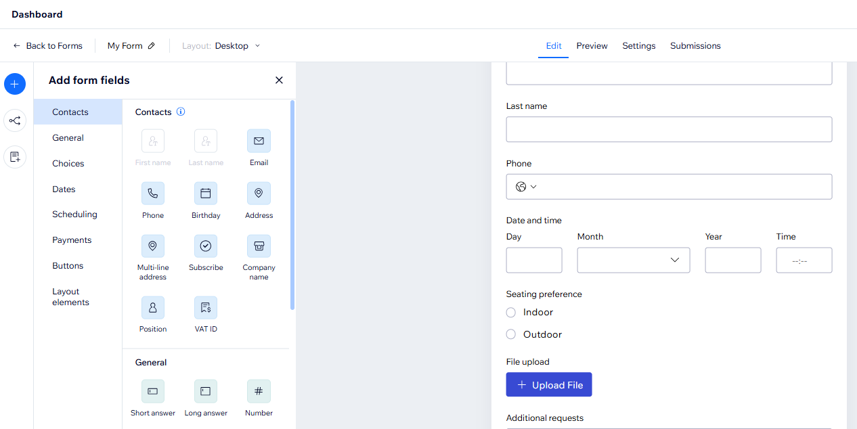This screenshot has height=429, width=857.
Task: Click the Date and time label
Action: tap(534, 221)
